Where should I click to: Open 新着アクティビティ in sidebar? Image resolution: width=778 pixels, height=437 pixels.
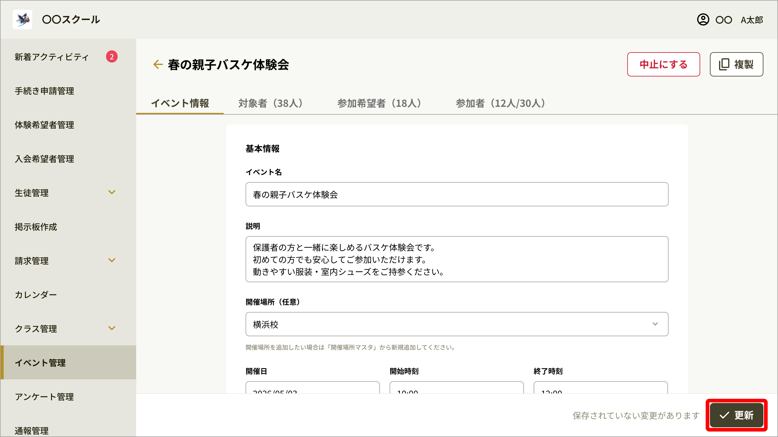(68, 57)
